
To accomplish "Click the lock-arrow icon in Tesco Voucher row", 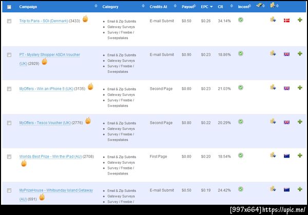I will pyautogui.click(x=273, y=121).
